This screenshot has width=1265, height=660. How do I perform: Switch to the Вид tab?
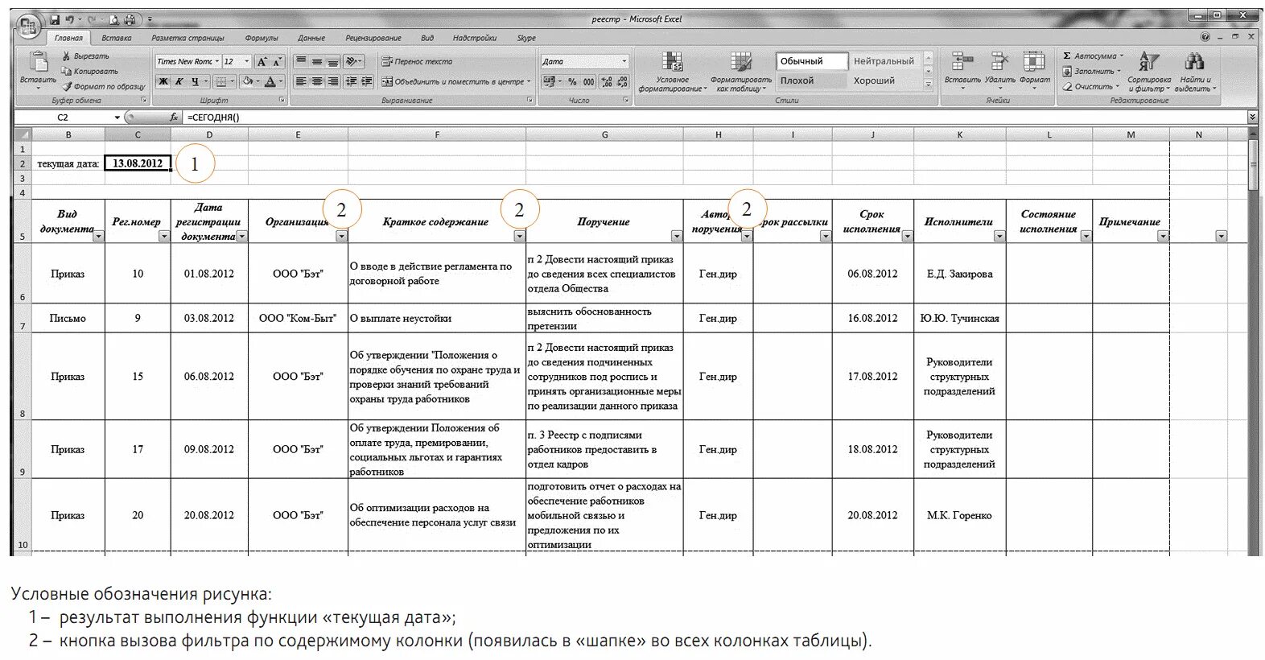(427, 38)
